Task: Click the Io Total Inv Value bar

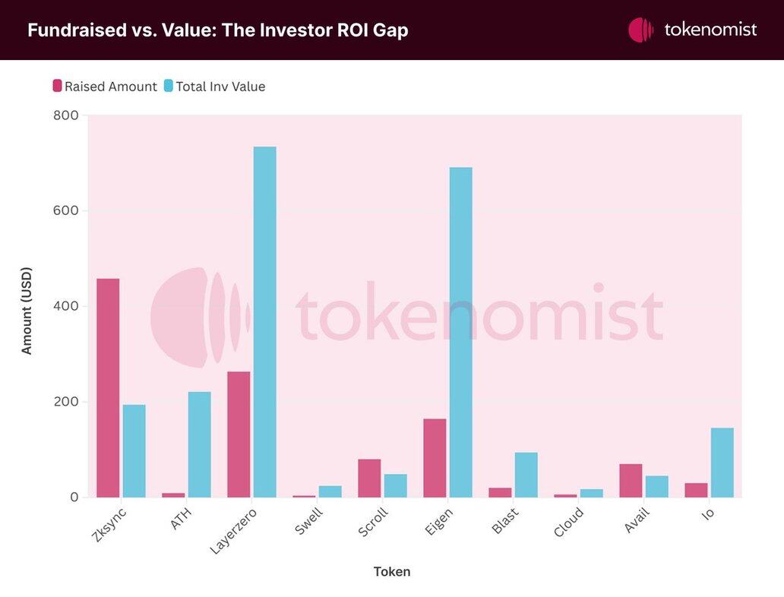Action: [x=722, y=463]
